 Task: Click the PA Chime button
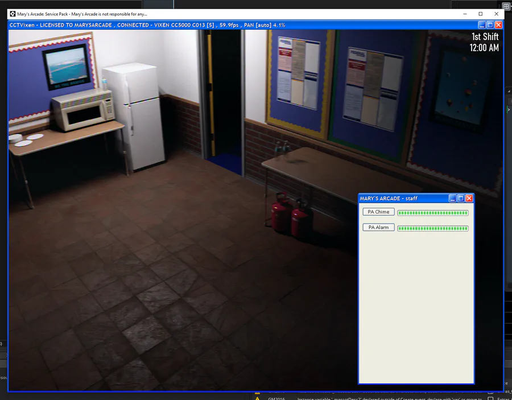click(378, 212)
